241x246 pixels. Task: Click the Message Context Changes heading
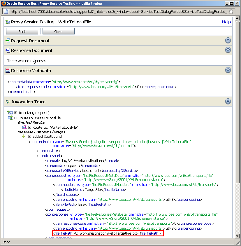(x=41, y=132)
